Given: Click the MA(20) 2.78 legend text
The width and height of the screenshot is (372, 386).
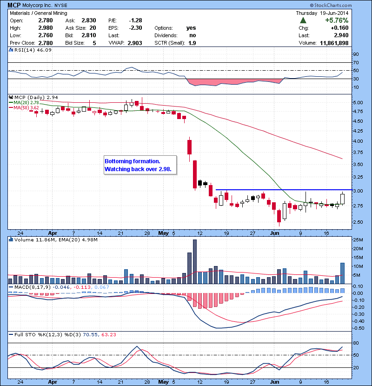Looking at the screenshot, I should 27,103.
